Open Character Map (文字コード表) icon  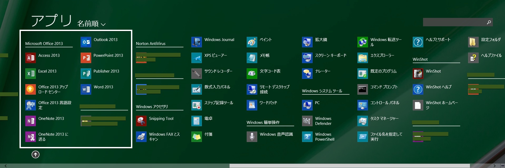pyautogui.click(x=252, y=74)
